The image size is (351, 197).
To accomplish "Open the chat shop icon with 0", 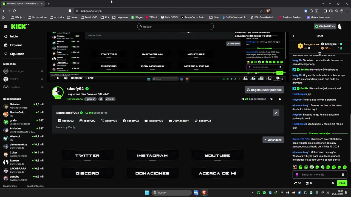I will (309, 183).
